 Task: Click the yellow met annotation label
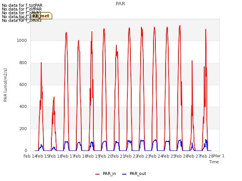click(x=41, y=16)
